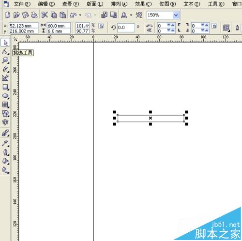Open the Application Launcher dropdown arrow
Image resolution: width=242 pixels, height=241 pixels.
tap(131, 15)
